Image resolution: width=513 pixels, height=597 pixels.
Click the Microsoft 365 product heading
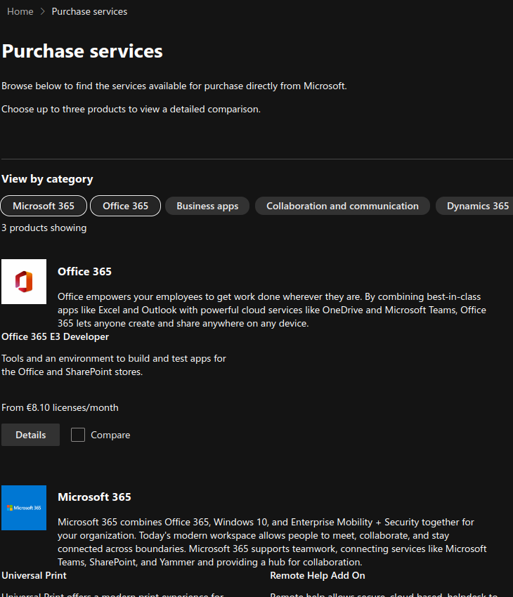[94, 497]
